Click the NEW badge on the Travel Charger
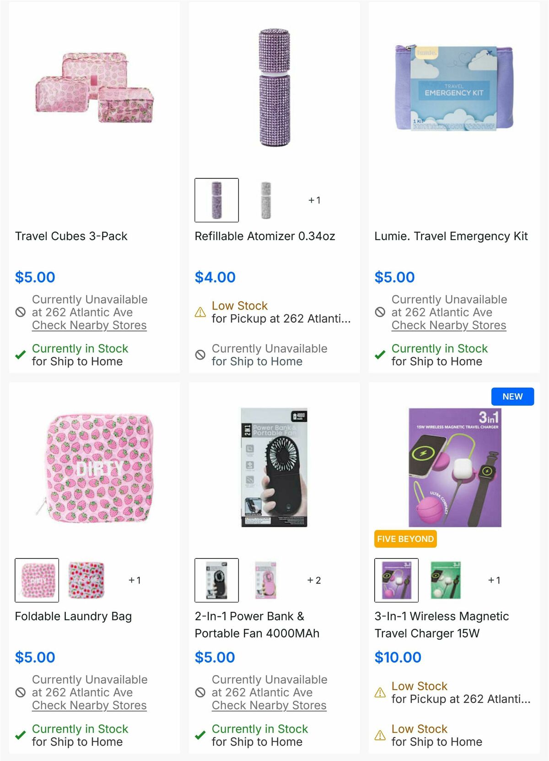Image resolution: width=549 pixels, height=761 pixels. point(512,397)
